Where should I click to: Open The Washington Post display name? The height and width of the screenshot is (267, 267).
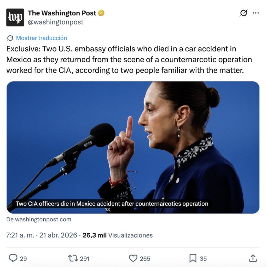pyautogui.click(x=62, y=13)
